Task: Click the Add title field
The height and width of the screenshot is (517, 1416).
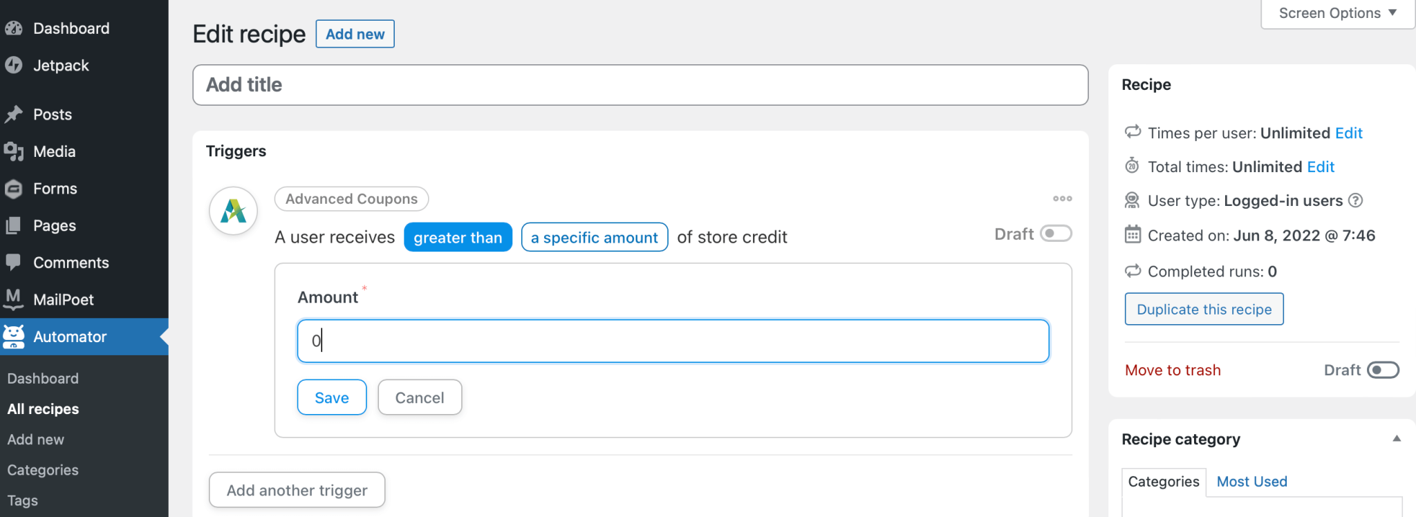Action: (640, 85)
